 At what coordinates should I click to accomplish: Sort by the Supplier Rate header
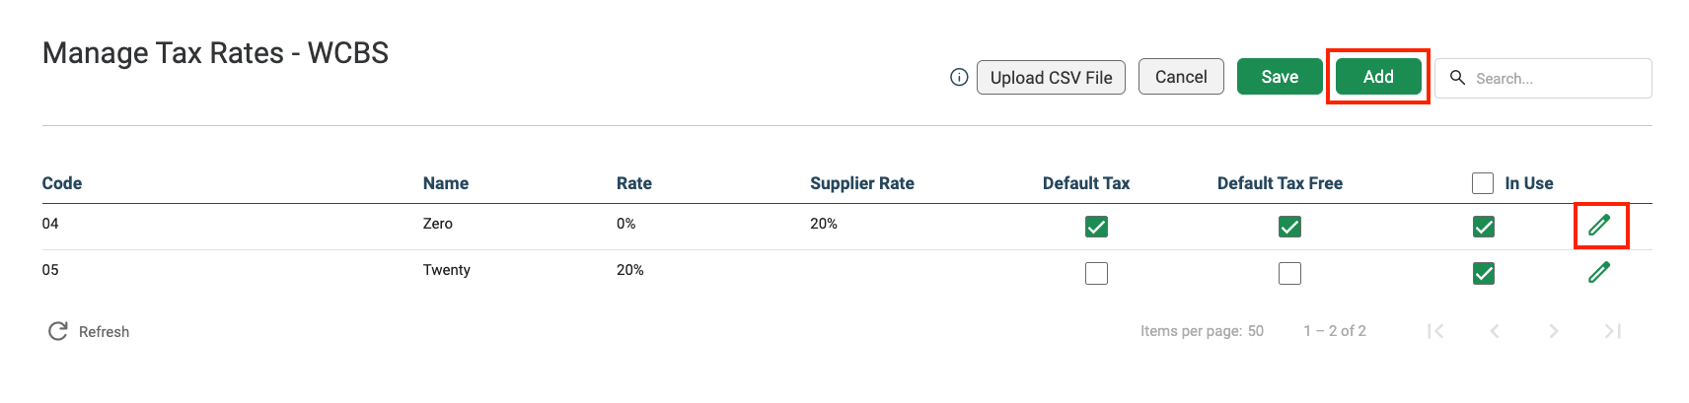point(862,183)
